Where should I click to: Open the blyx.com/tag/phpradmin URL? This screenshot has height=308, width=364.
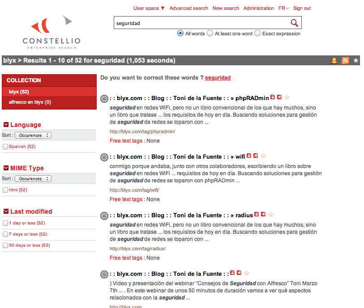tap(142, 131)
